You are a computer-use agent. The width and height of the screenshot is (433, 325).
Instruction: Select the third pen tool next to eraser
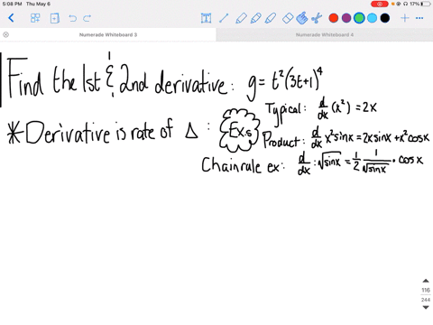[x=271, y=18]
